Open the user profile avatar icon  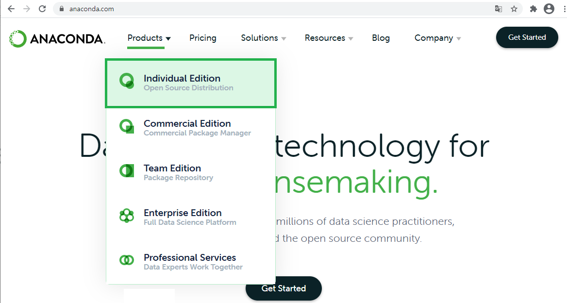(549, 9)
